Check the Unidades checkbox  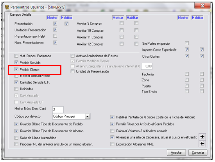click(x=16, y=89)
